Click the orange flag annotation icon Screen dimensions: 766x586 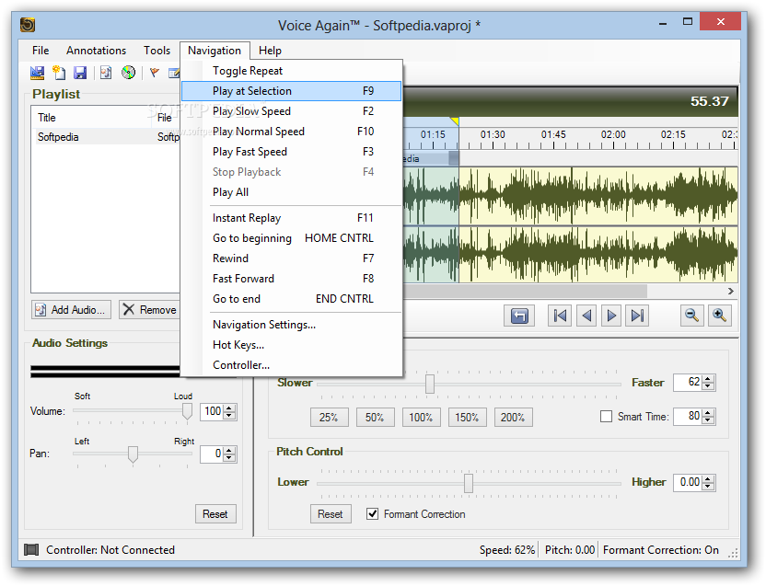(155, 73)
